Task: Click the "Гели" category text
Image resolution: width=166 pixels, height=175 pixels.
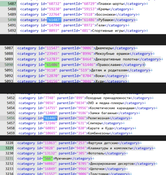Action: (x=101, y=25)
